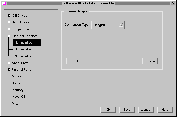Expand the Serial Ports node
The image size is (177, 117).
pyautogui.click(x=9, y=63)
